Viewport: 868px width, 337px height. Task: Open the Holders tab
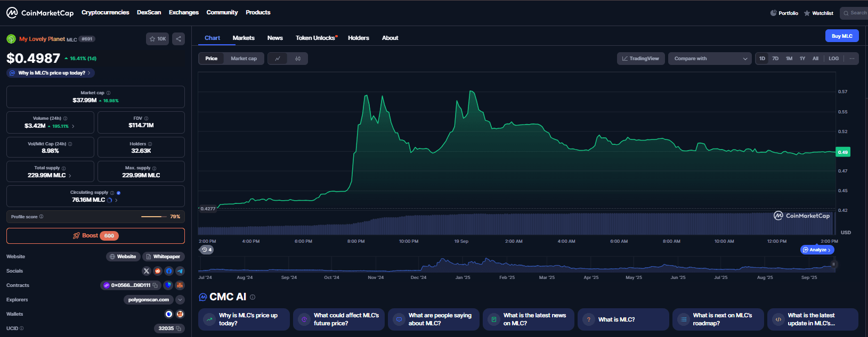click(359, 38)
